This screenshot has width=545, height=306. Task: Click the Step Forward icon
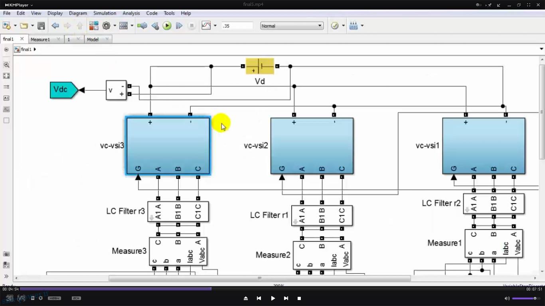pos(179,25)
